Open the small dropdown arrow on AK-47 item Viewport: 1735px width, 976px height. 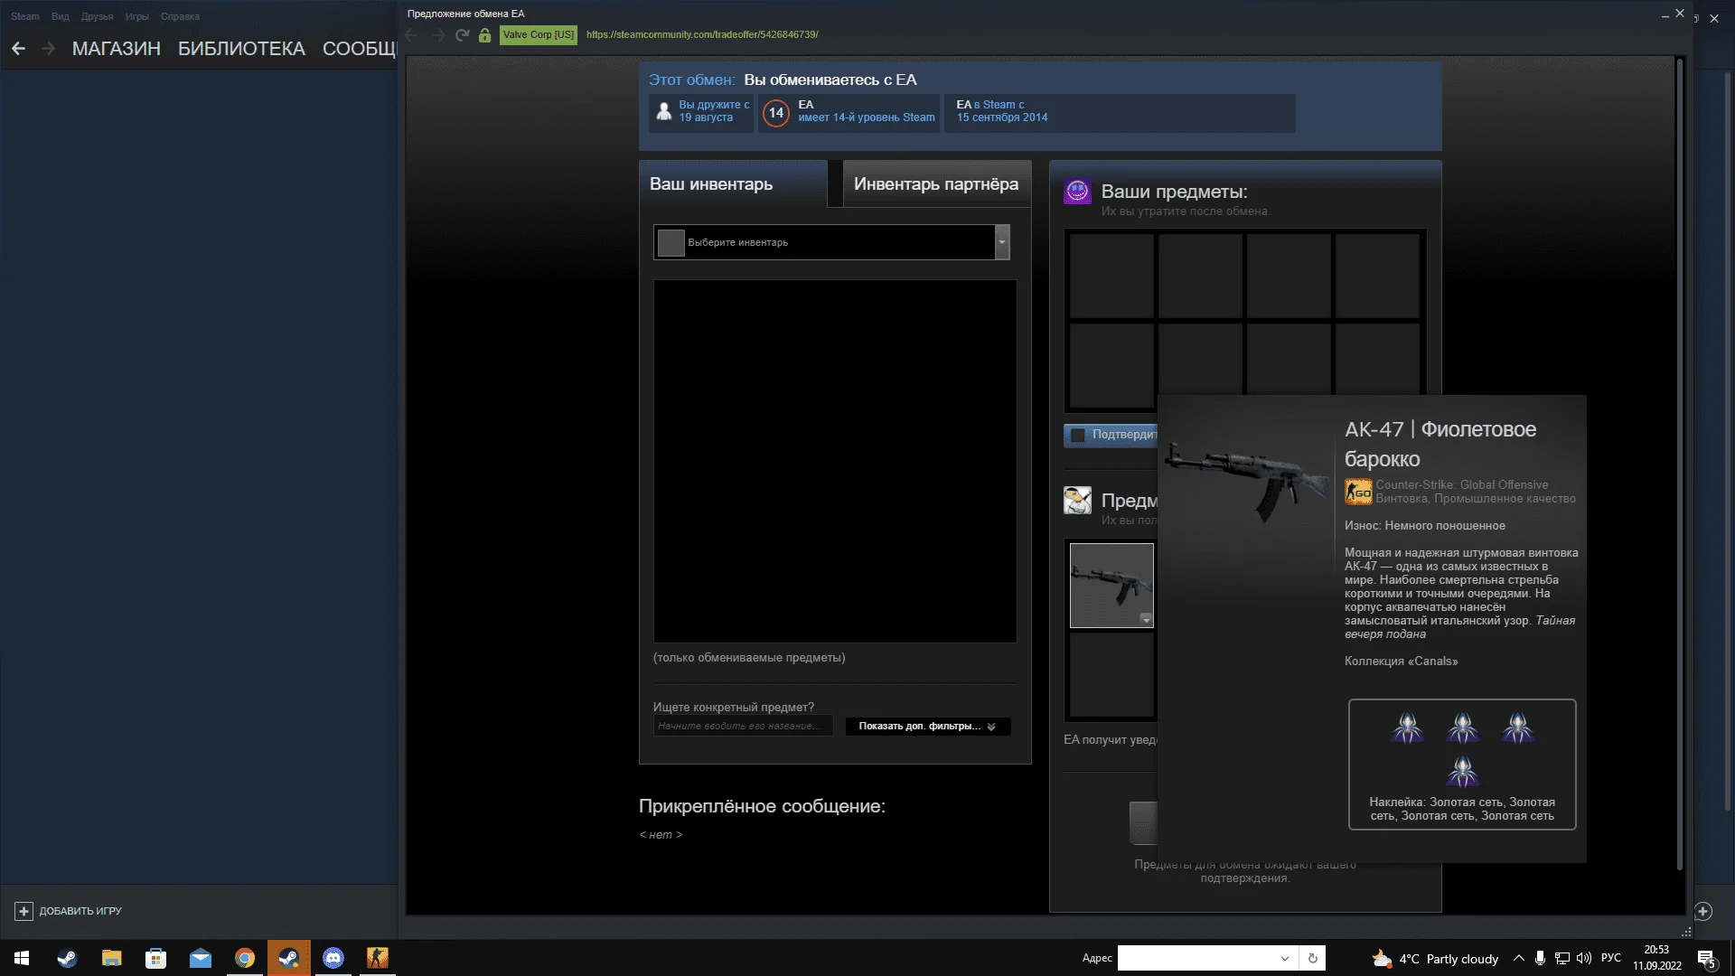(1146, 619)
